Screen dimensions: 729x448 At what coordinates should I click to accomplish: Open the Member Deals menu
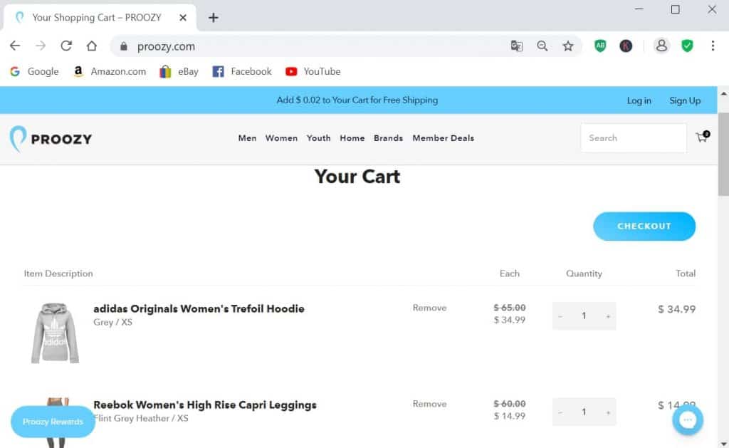click(443, 138)
